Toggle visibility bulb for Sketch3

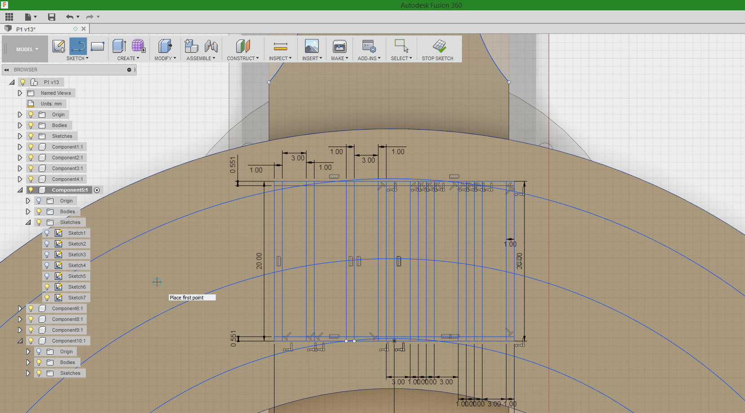(47, 255)
